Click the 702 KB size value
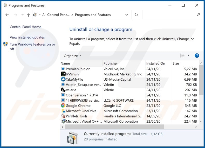The height and width of the screenshot is (148, 205). [x=192, y=85]
